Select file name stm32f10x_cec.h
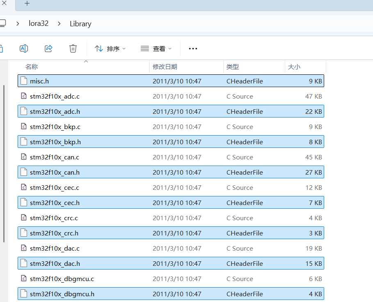The height and width of the screenshot is (302, 373). pyautogui.click(x=55, y=203)
